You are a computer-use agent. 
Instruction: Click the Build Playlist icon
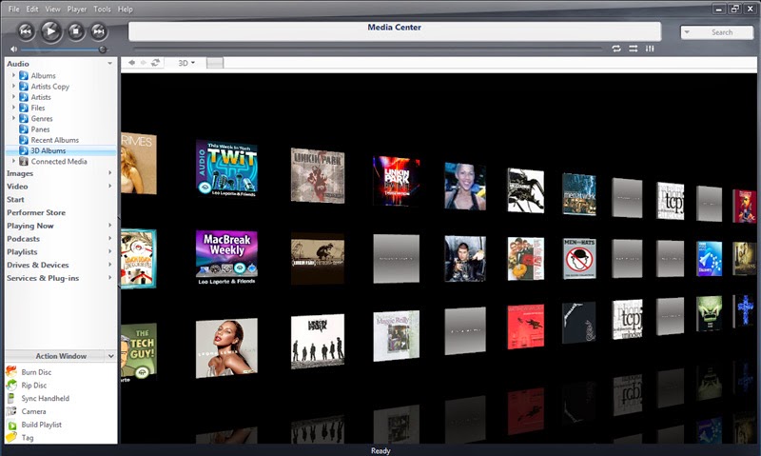[x=11, y=425]
